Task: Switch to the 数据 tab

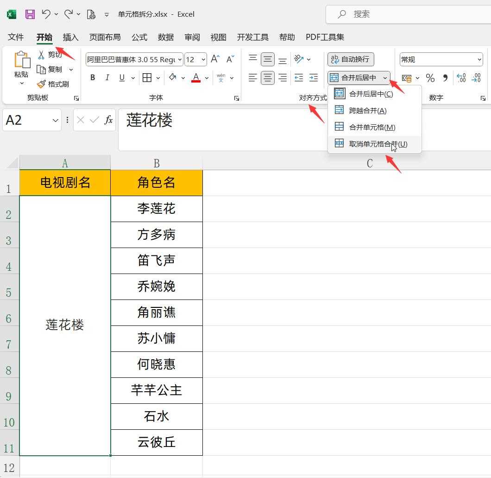Action: tap(166, 37)
